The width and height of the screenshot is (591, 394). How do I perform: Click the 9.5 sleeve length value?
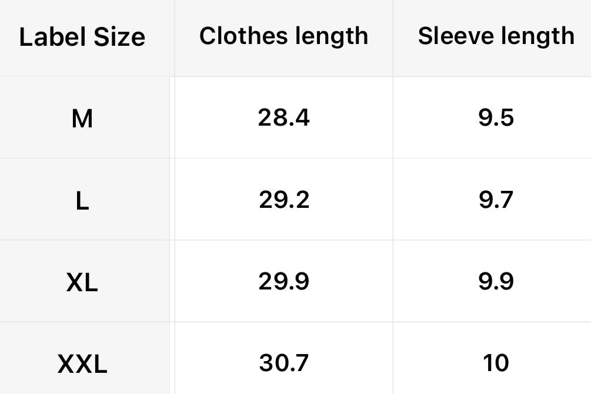(496, 118)
